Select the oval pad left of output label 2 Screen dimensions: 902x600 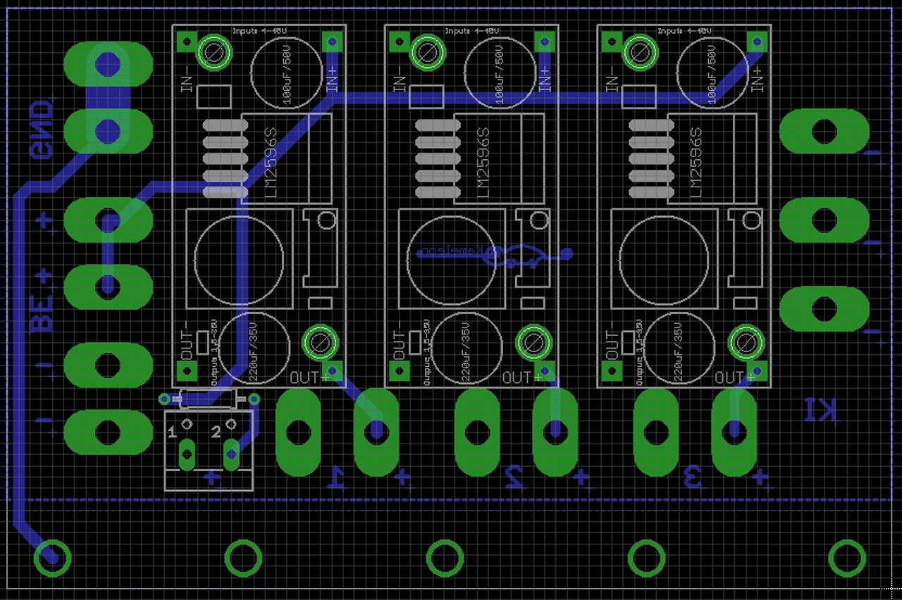point(477,432)
